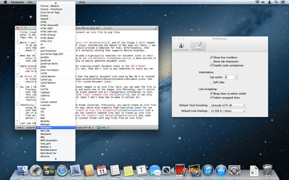Click the Tab width input field

pyautogui.click(x=229, y=77)
